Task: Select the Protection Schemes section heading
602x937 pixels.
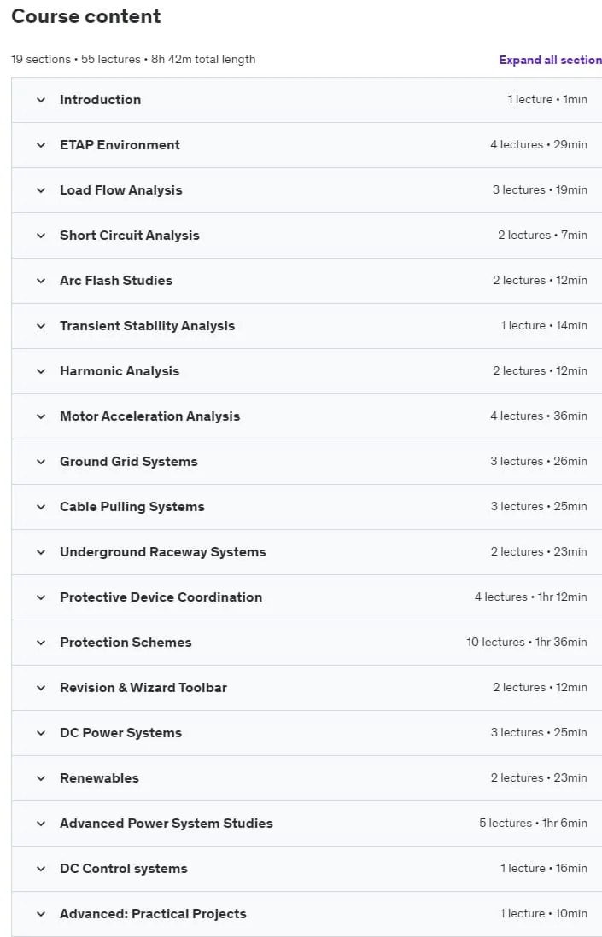Action: tap(126, 643)
